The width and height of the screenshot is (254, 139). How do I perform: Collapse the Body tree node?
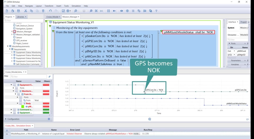click(x=17, y=103)
